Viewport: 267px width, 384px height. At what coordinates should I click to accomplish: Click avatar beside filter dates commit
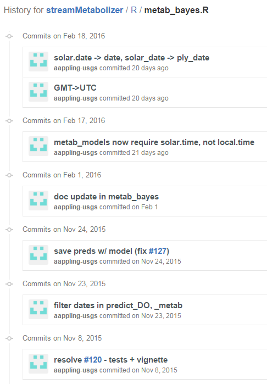coord(38,309)
